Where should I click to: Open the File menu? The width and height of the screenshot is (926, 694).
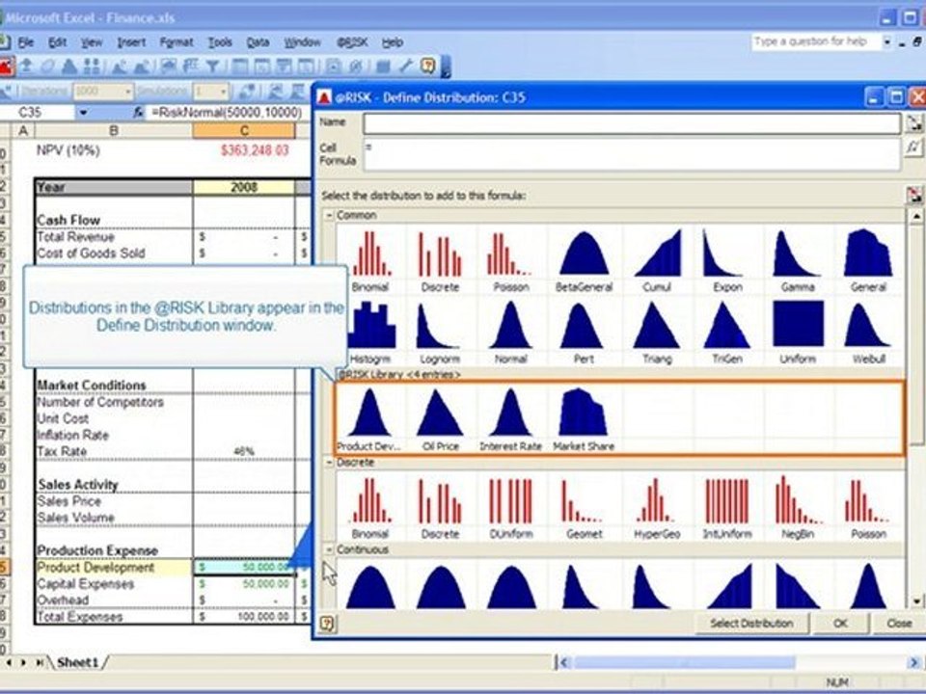pos(25,41)
